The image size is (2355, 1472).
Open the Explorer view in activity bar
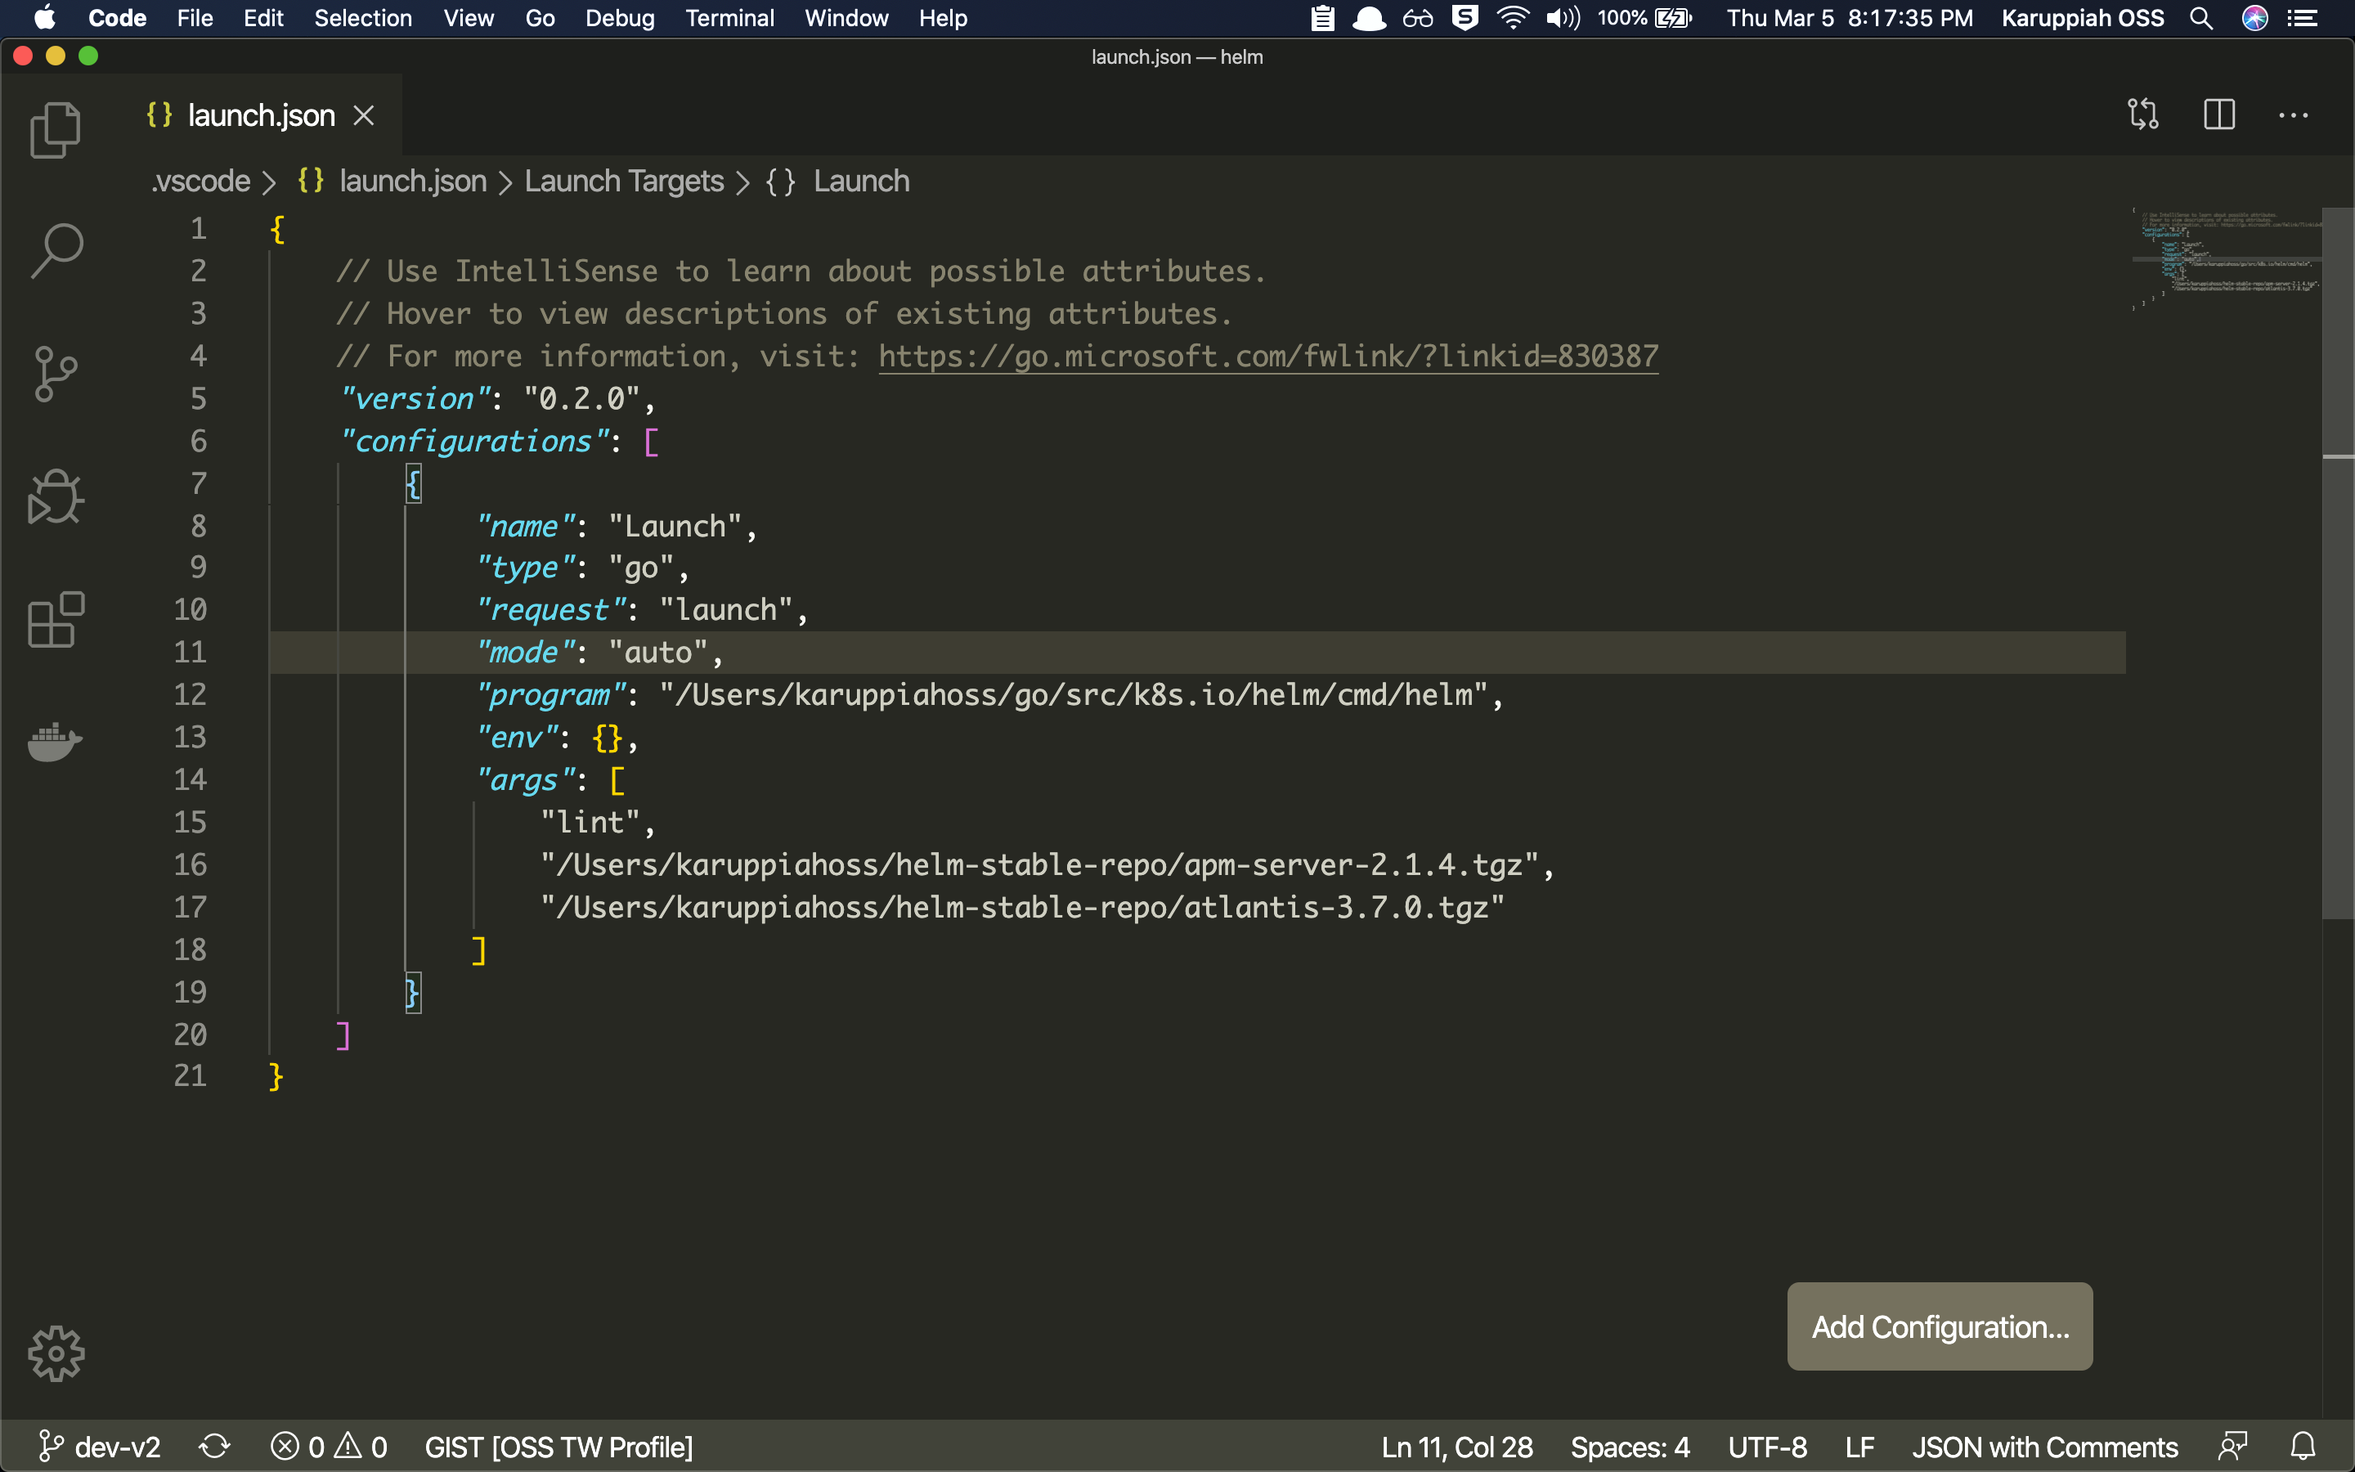56,129
